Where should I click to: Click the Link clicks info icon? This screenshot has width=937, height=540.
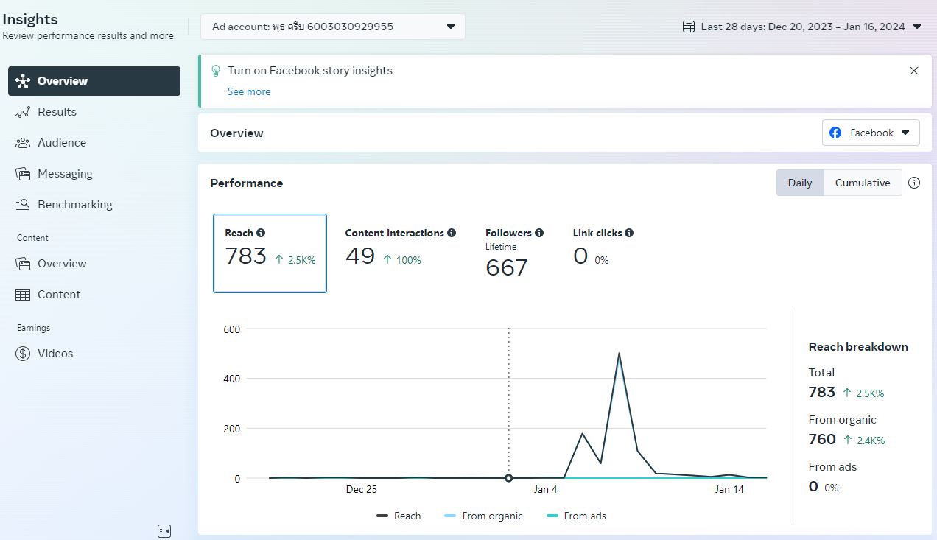(629, 233)
